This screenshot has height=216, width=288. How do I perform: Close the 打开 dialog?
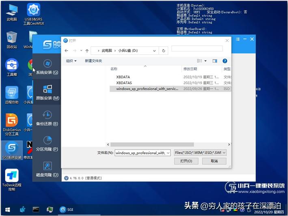[x=227, y=41]
